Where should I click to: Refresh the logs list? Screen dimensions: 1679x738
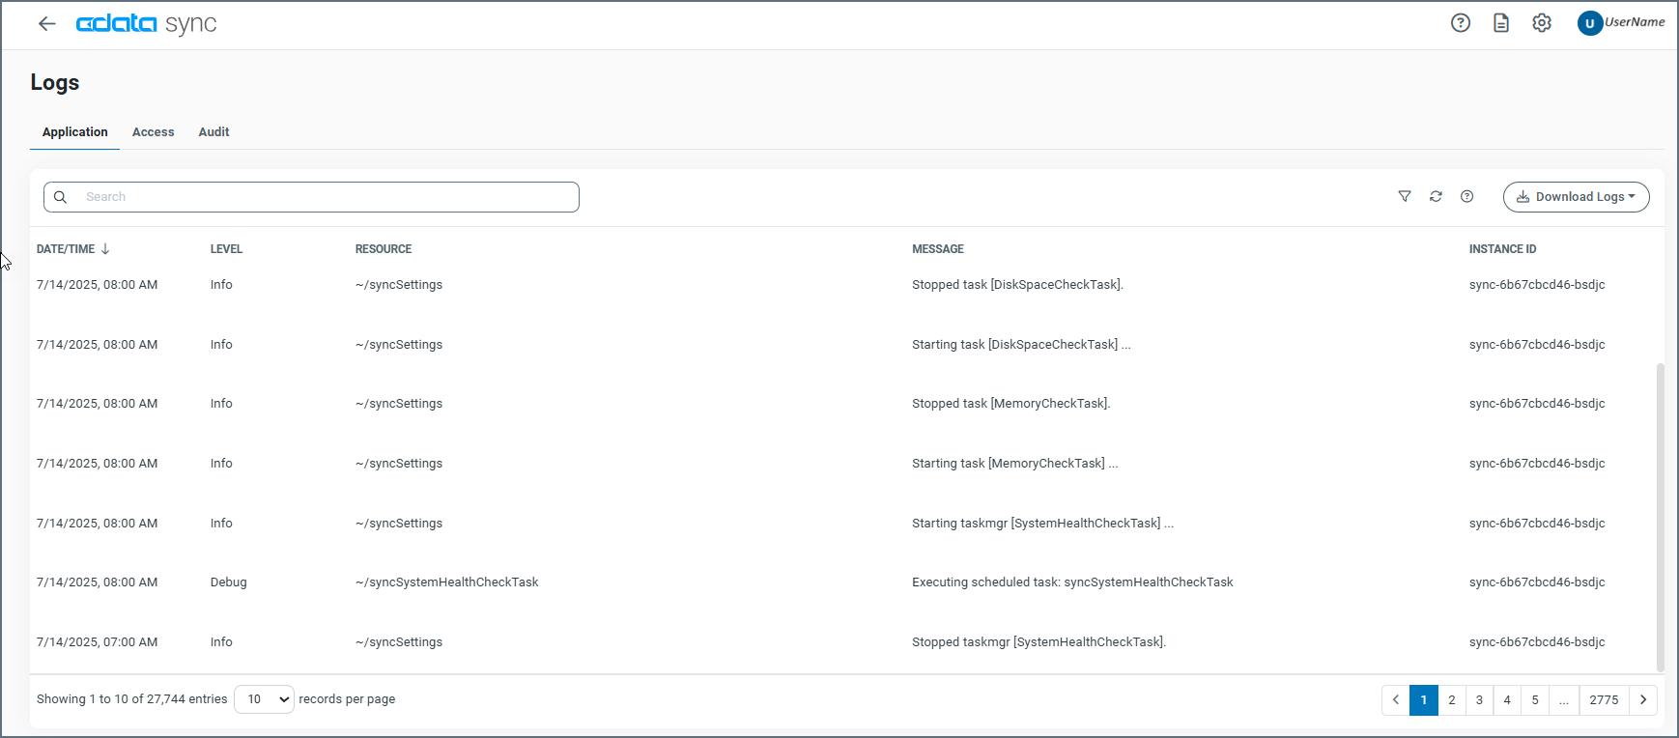[1436, 197]
